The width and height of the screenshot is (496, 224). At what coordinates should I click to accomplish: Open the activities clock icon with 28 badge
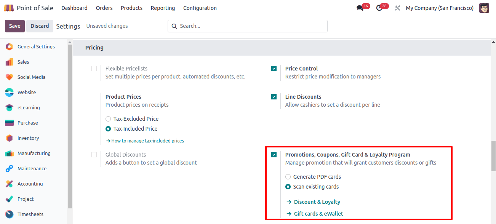(x=379, y=8)
